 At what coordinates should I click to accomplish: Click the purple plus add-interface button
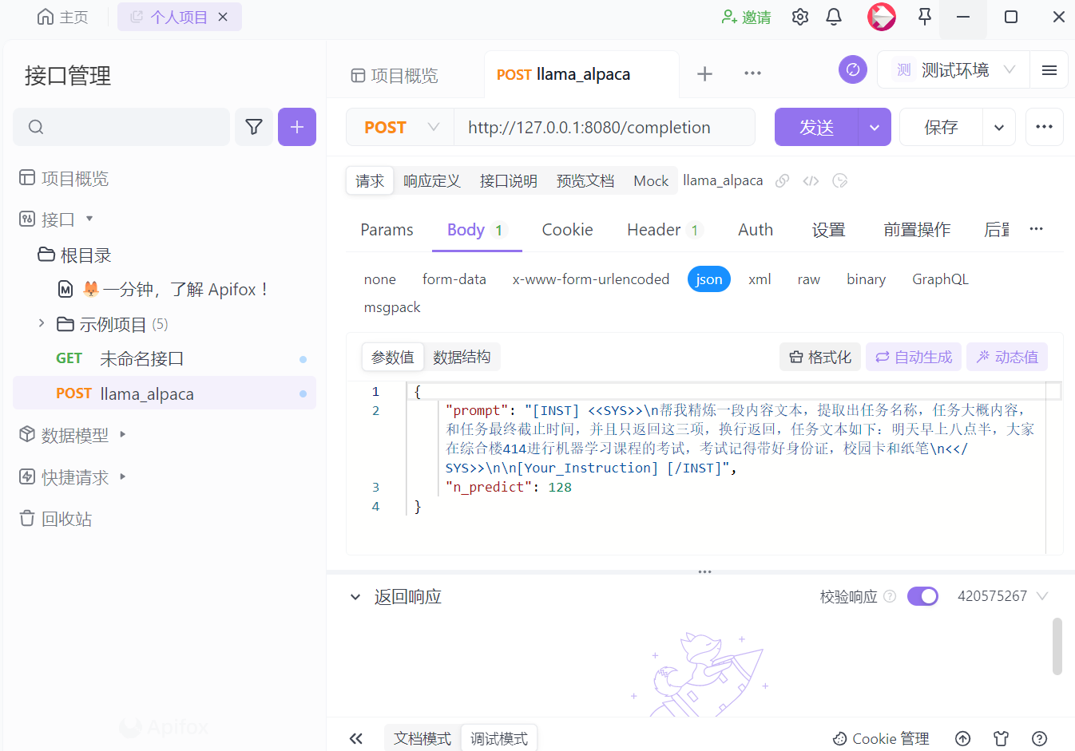pos(297,127)
